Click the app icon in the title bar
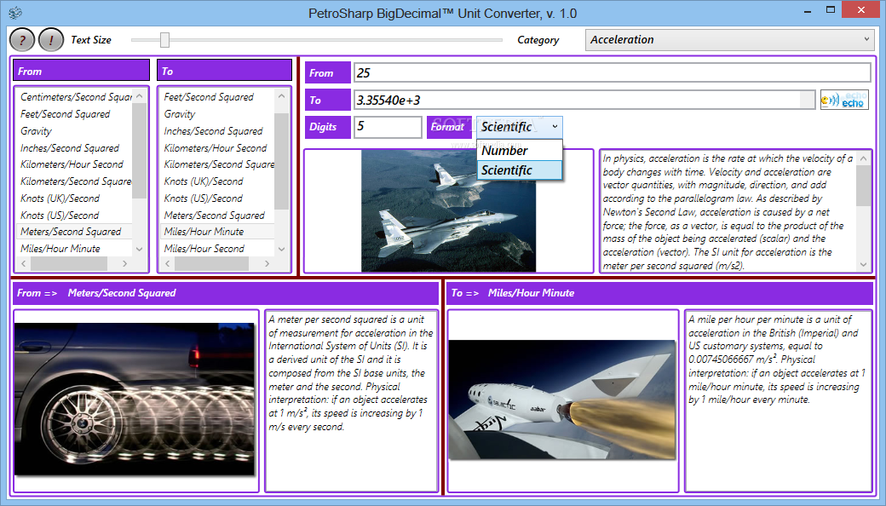This screenshot has width=886, height=506. click(x=15, y=13)
